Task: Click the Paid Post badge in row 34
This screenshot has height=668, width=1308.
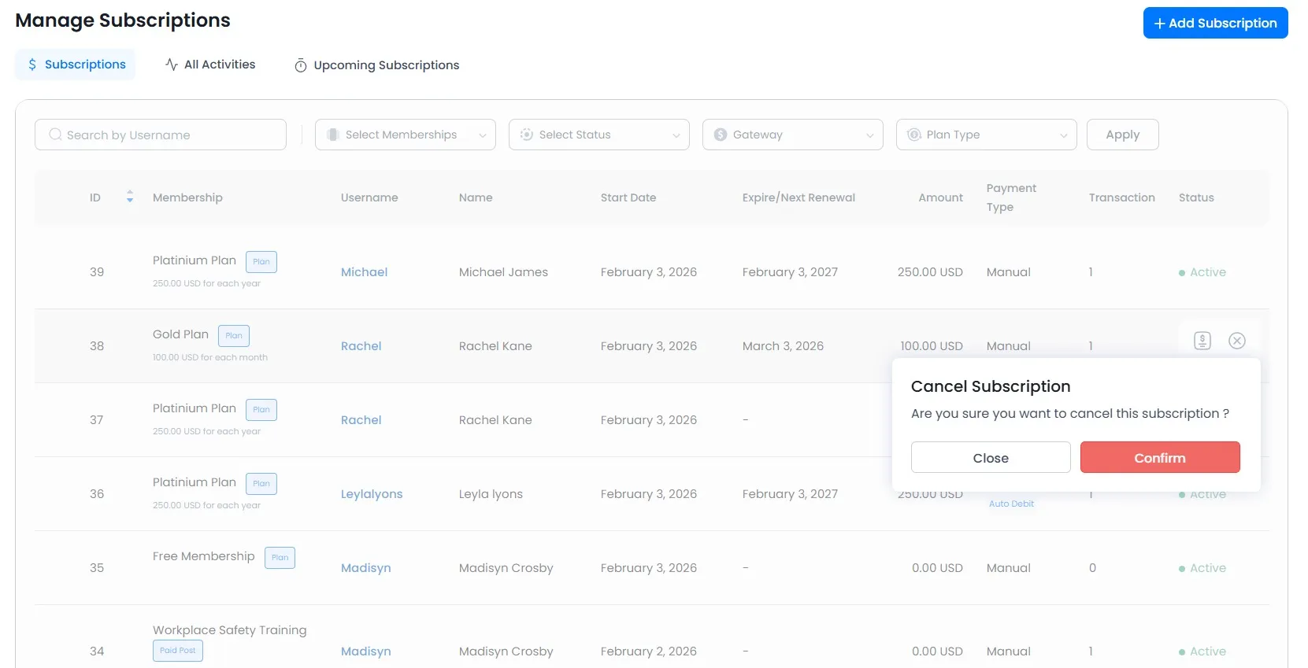Action: (178, 651)
